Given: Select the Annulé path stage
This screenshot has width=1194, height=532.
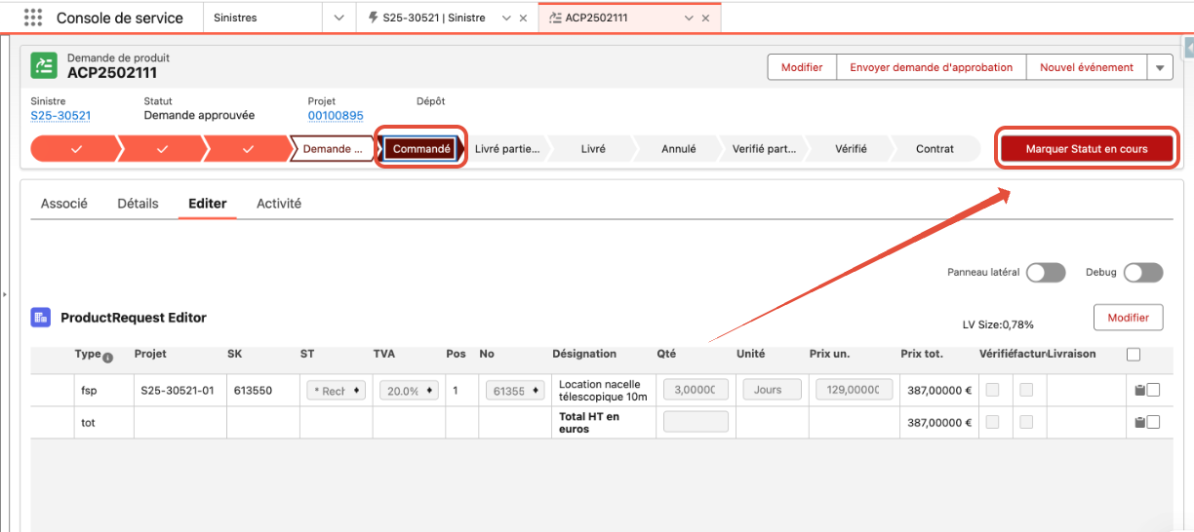Looking at the screenshot, I should pyautogui.click(x=679, y=149).
